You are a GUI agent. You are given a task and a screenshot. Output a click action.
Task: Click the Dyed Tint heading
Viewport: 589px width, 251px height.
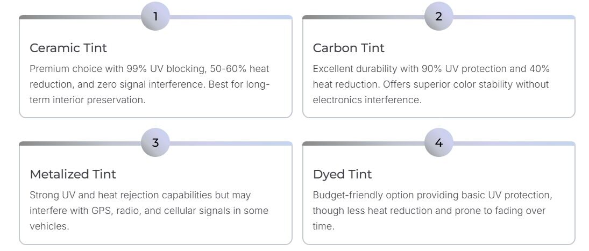click(x=342, y=174)
